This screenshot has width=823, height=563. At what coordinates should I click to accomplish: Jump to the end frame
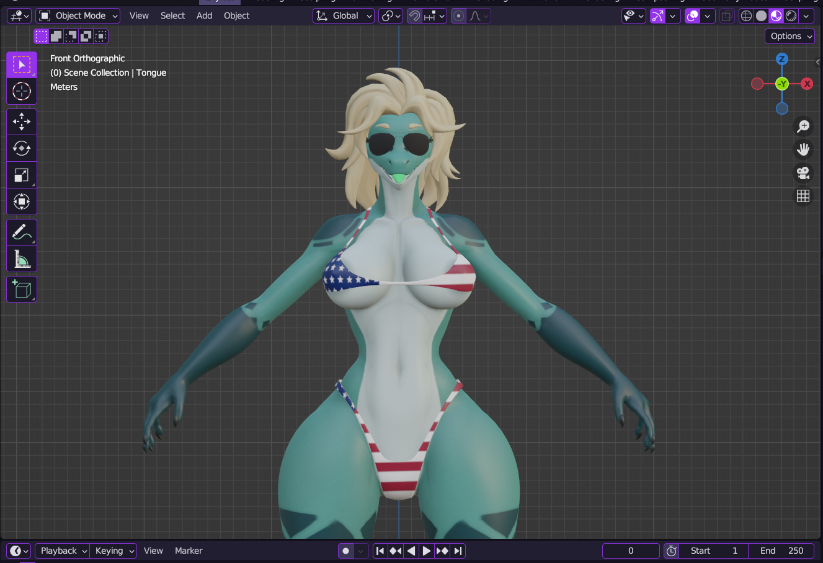458,551
